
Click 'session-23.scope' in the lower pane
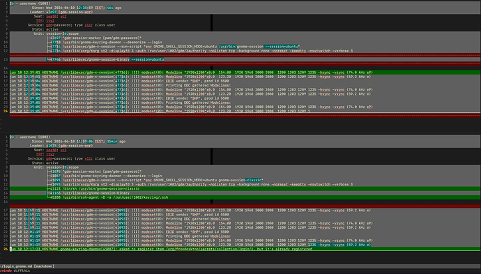coord(62,167)
